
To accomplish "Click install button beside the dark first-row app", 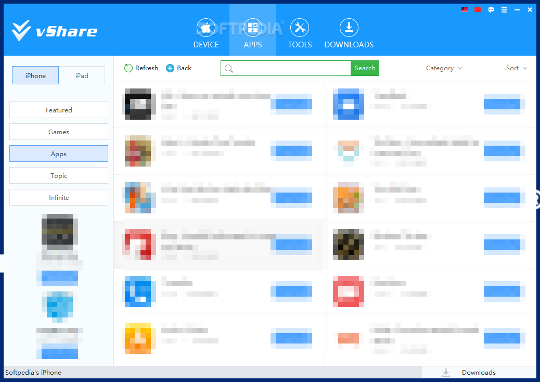I will (x=291, y=104).
